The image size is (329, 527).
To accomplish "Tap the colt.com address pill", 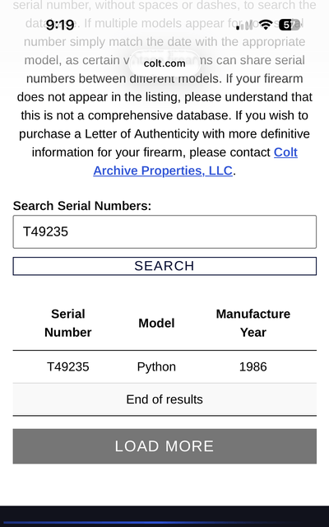I will coord(164,63).
